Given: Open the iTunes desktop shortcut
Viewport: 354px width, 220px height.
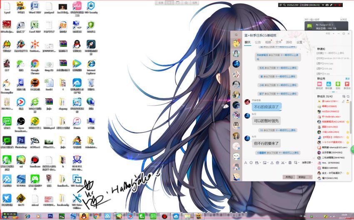Looking at the screenshot, I should click(x=77, y=123).
